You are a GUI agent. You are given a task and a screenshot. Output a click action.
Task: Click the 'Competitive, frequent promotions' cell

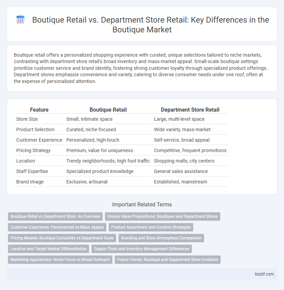(190, 150)
